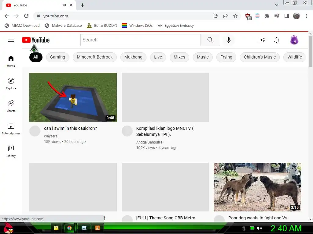Go to YouTube logo home link
Viewport: 313px width, 234px height.
(36, 40)
